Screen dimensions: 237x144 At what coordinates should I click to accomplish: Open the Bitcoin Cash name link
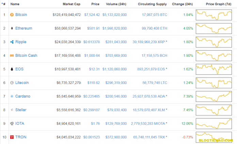coord(26,55)
